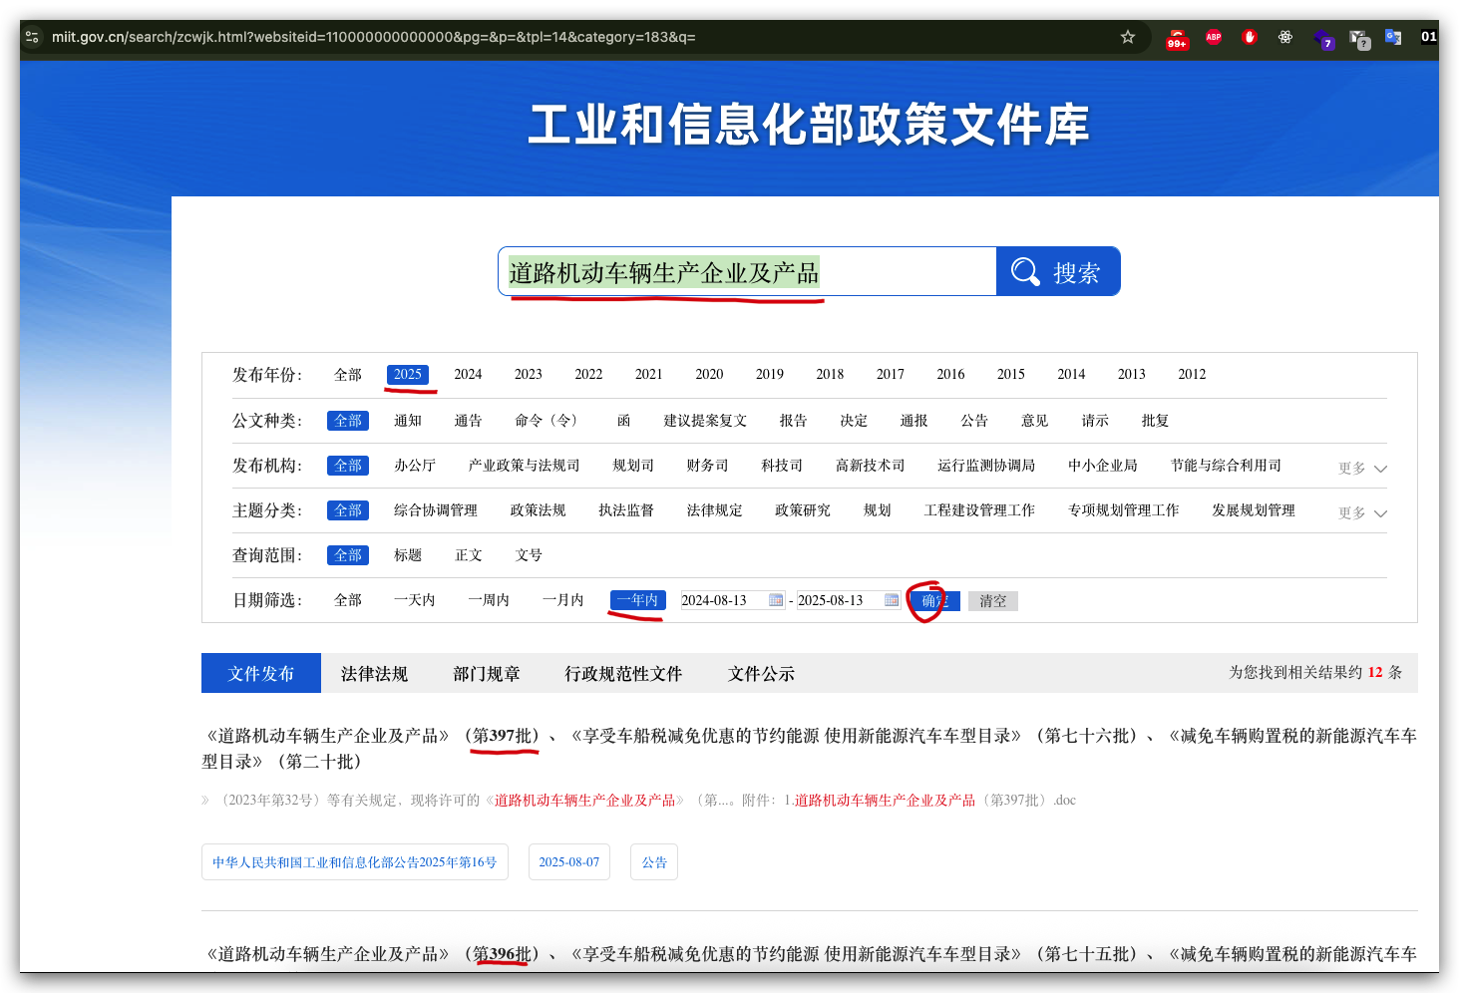Switch to the 法律法规 tab
The width and height of the screenshot is (1459, 993).
(x=374, y=674)
